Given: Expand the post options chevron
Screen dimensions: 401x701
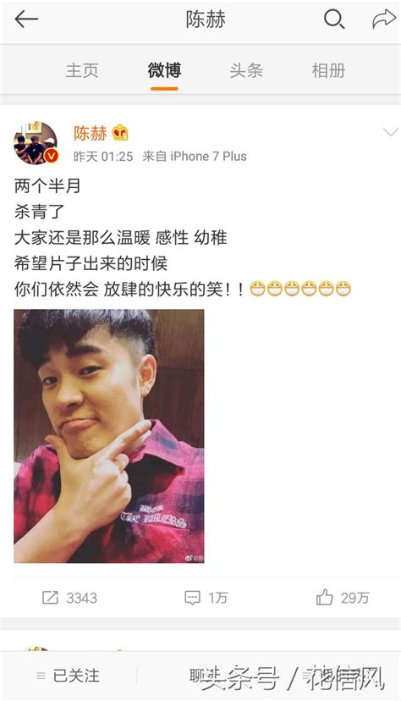Looking at the screenshot, I should [391, 132].
